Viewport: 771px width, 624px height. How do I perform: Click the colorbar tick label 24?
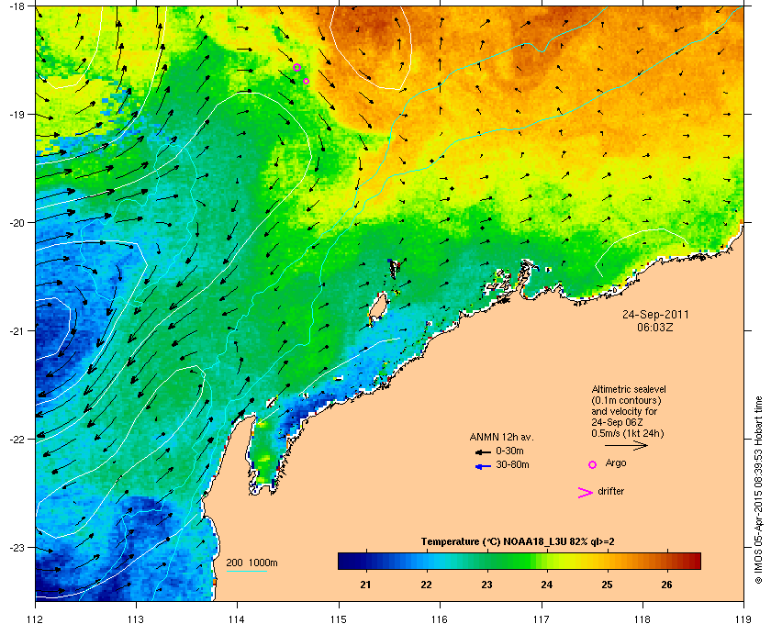point(547,585)
